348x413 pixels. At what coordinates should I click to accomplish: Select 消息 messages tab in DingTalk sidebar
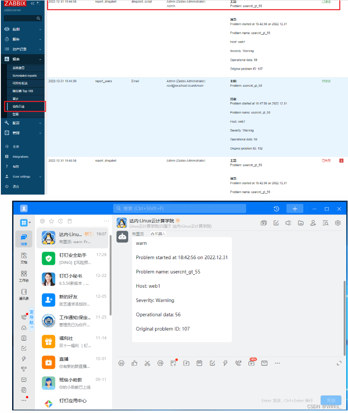pyautogui.click(x=24, y=239)
